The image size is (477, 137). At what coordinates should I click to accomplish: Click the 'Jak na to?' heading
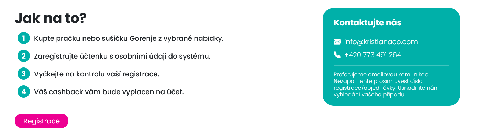[x=50, y=18]
